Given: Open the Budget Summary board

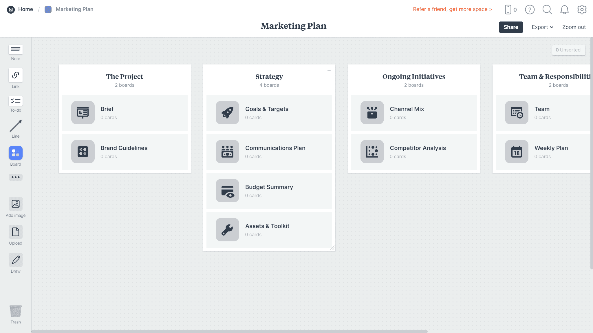Looking at the screenshot, I should click(269, 191).
